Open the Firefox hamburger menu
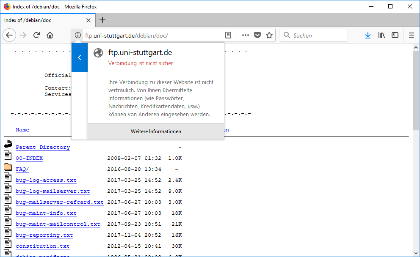 [x=411, y=35]
